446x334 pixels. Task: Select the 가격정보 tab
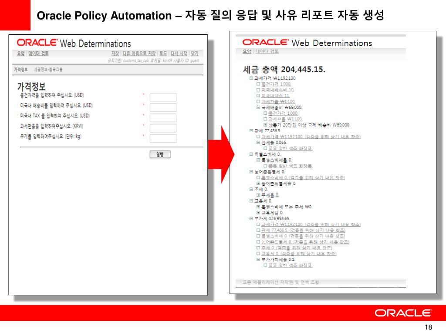pyautogui.click(x=21, y=70)
